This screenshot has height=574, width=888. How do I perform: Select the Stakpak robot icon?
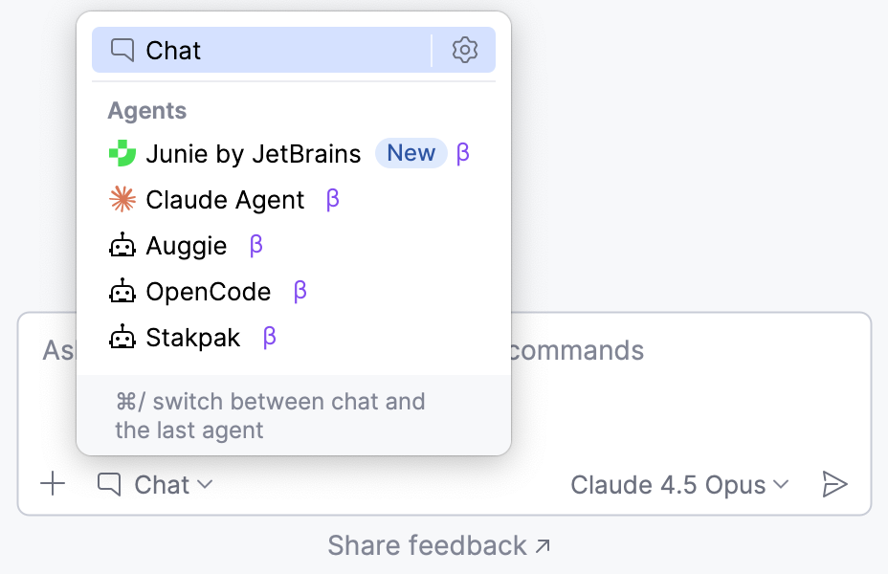[x=123, y=337]
